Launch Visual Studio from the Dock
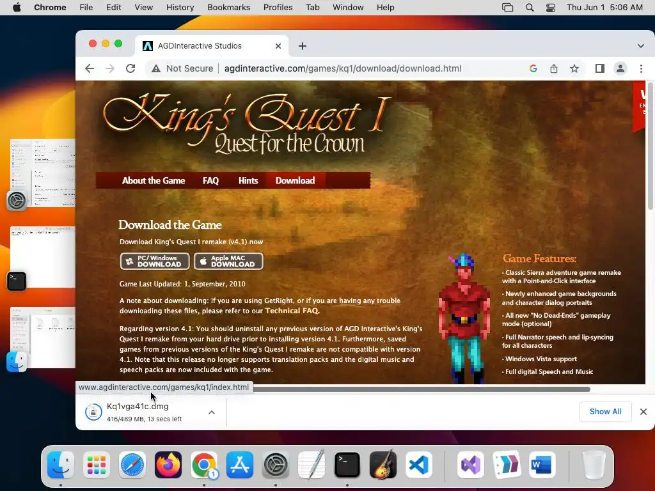Viewport: 655px width, 491px height. [x=471, y=465]
